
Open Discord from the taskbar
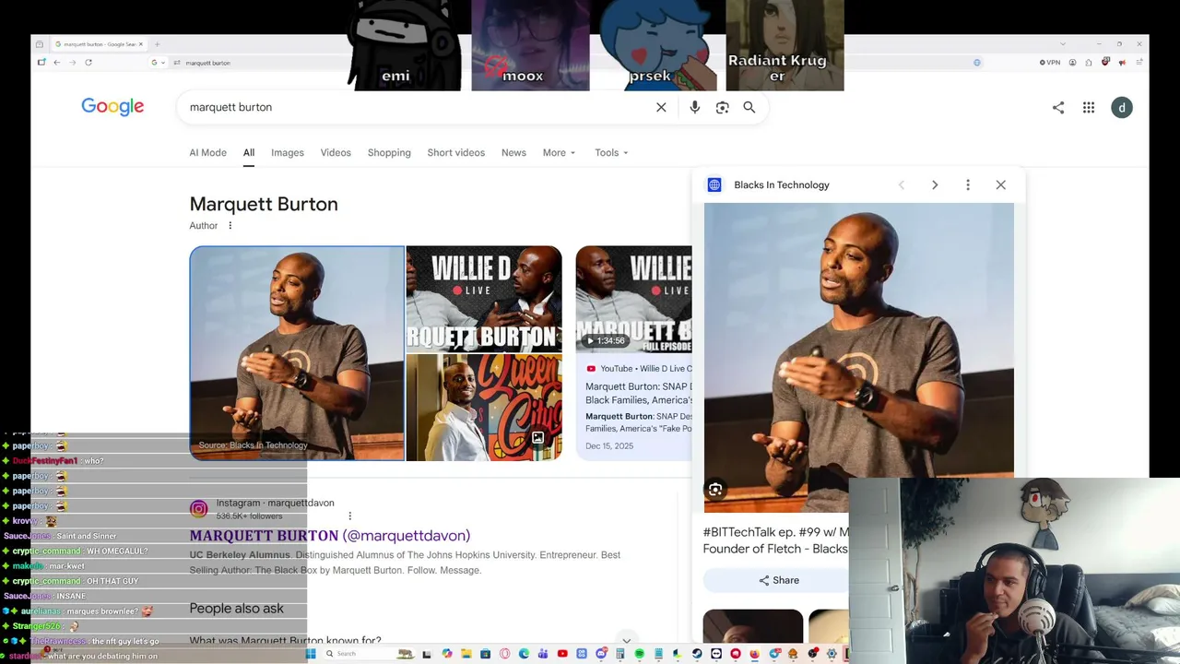pyautogui.click(x=601, y=654)
